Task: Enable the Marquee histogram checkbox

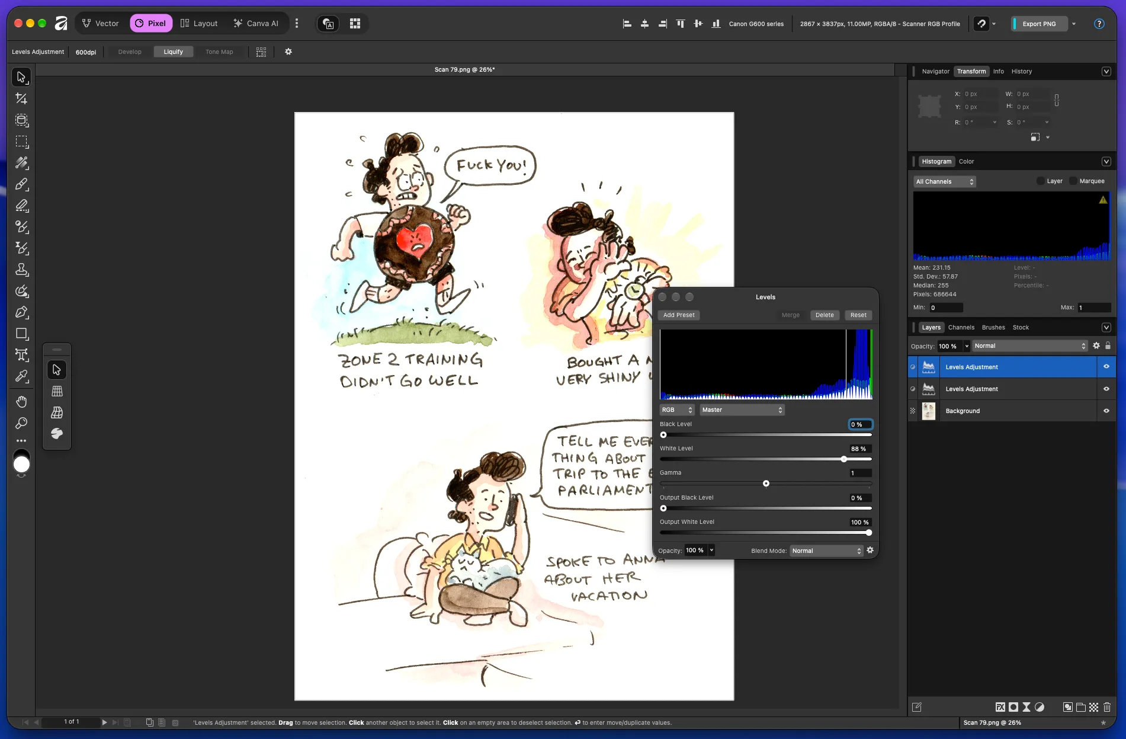Action: [1073, 181]
